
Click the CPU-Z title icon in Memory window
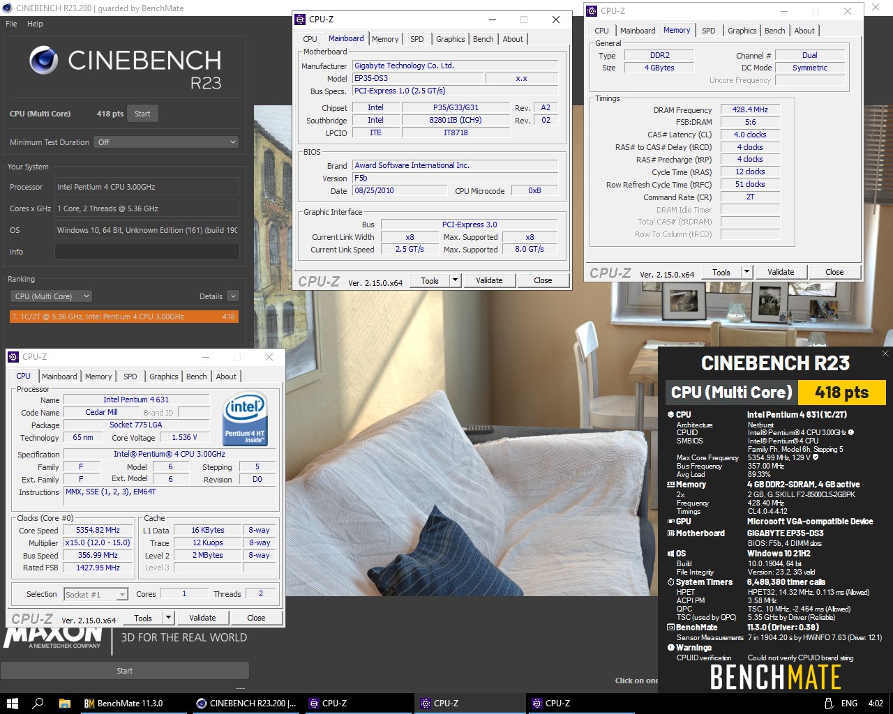point(592,11)
